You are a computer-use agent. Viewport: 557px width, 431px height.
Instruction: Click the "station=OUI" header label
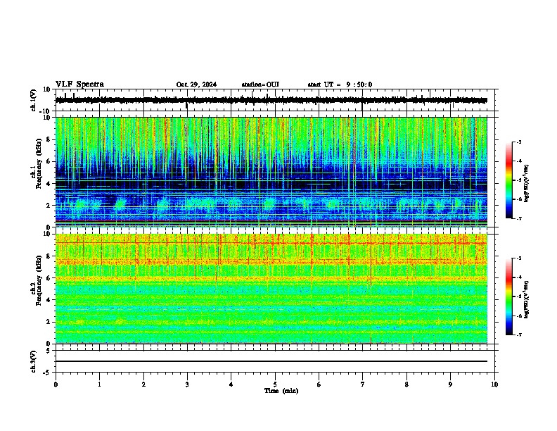pos(260,85)
